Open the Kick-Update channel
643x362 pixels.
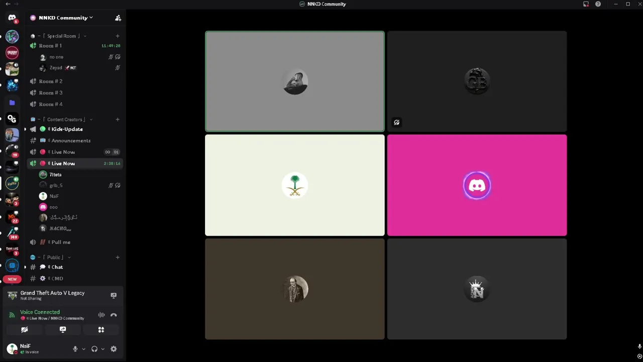pos(74,129)
